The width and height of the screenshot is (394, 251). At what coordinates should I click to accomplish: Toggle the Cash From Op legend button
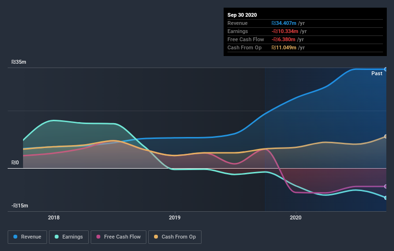(x=175, y=237)
